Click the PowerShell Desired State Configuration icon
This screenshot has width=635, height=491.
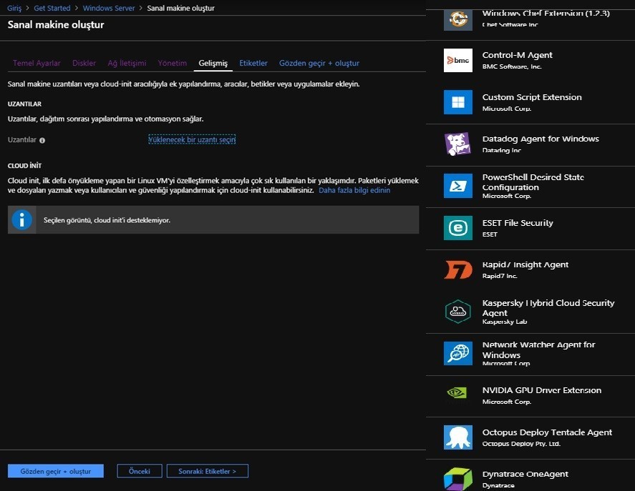[458, 186]
